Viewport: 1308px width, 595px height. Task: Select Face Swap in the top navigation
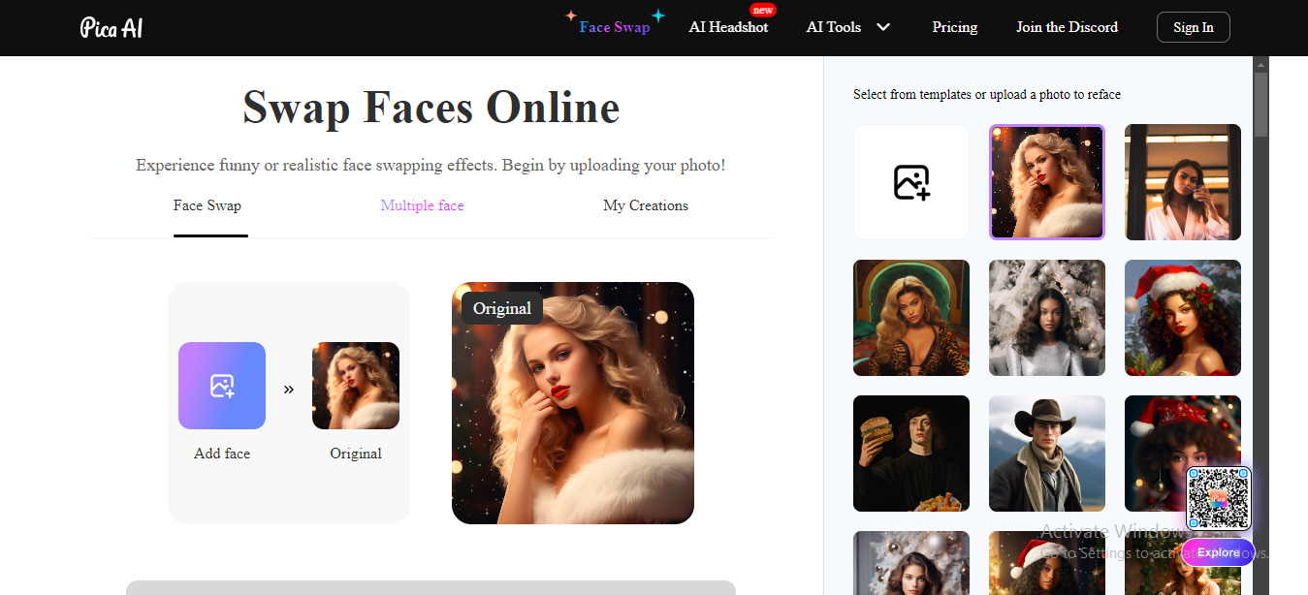pyautogui.click(x=615, y=27)
